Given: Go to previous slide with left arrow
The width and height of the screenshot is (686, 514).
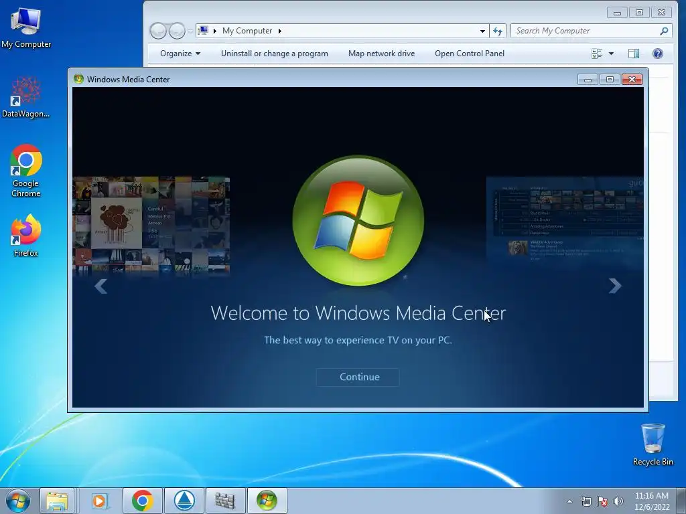Looking at the screenshot, I should tap(101, 286).
